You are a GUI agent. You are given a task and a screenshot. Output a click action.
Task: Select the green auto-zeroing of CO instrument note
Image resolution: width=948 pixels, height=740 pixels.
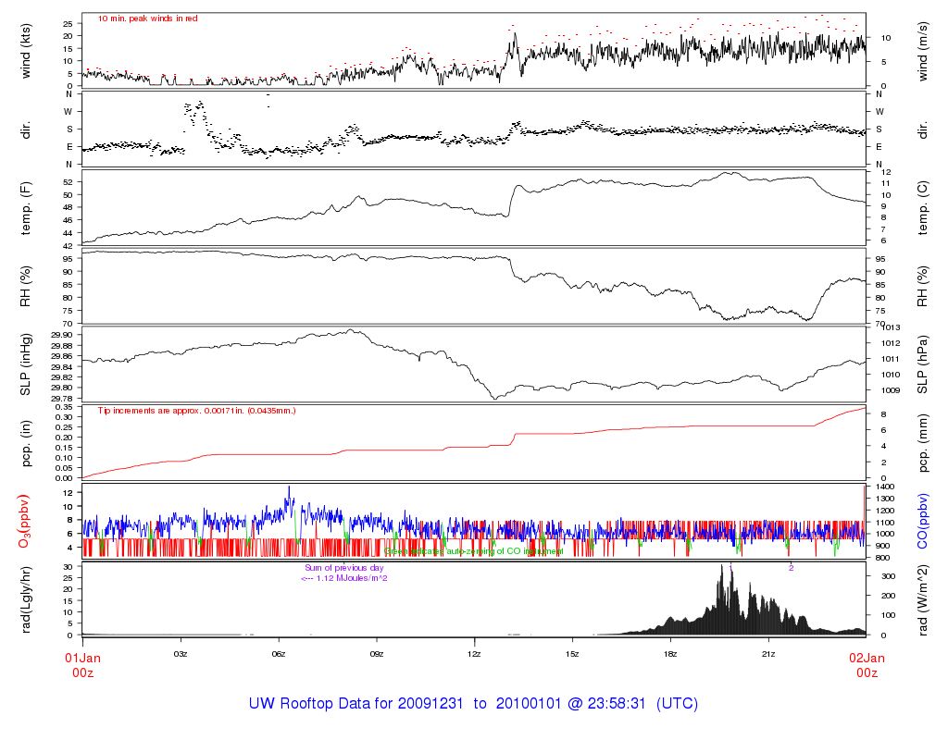[x=474, y=551]
